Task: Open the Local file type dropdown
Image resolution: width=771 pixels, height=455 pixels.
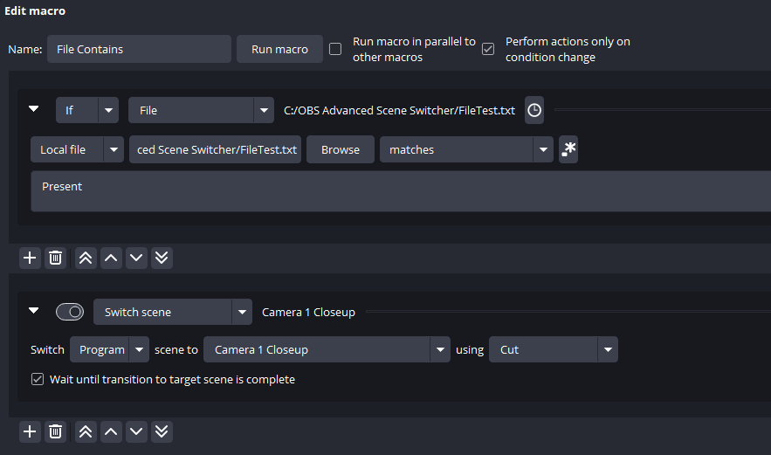Action: tap(77, 149)
